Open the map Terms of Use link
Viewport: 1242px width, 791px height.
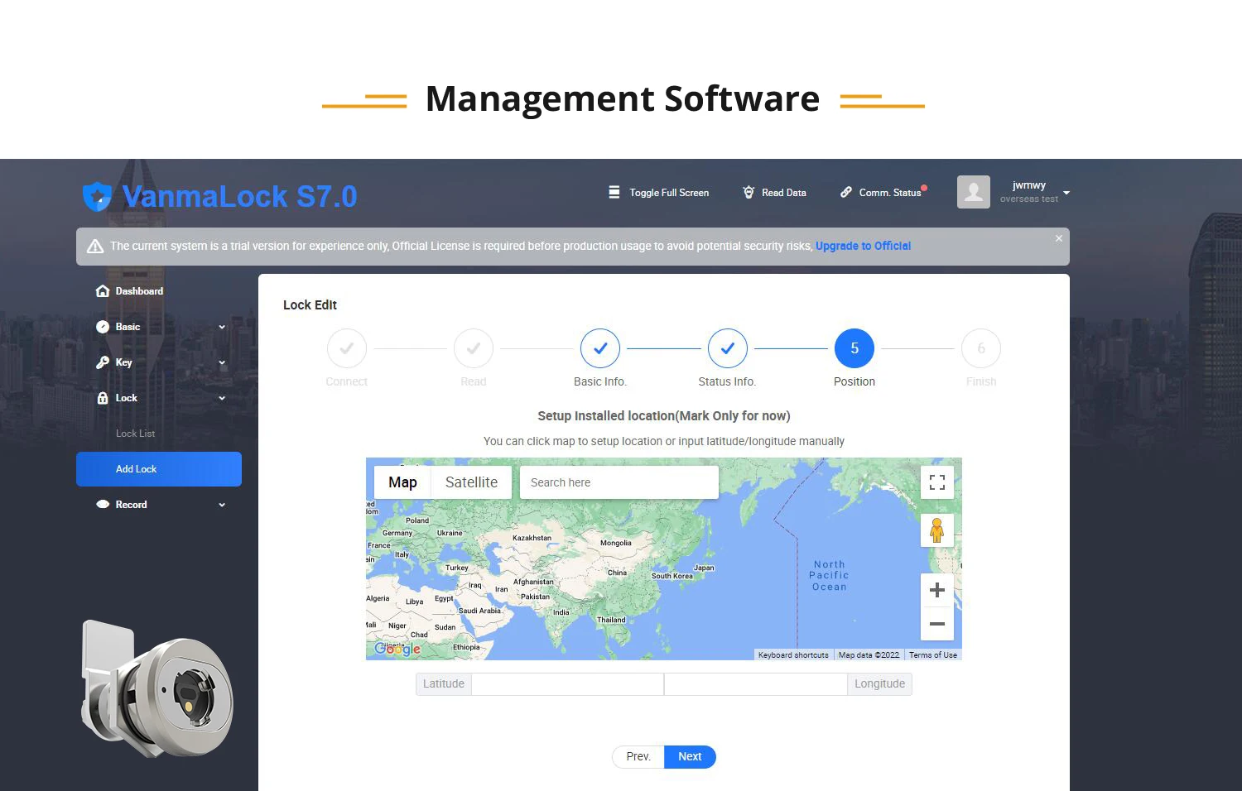[x=933, y=654]
